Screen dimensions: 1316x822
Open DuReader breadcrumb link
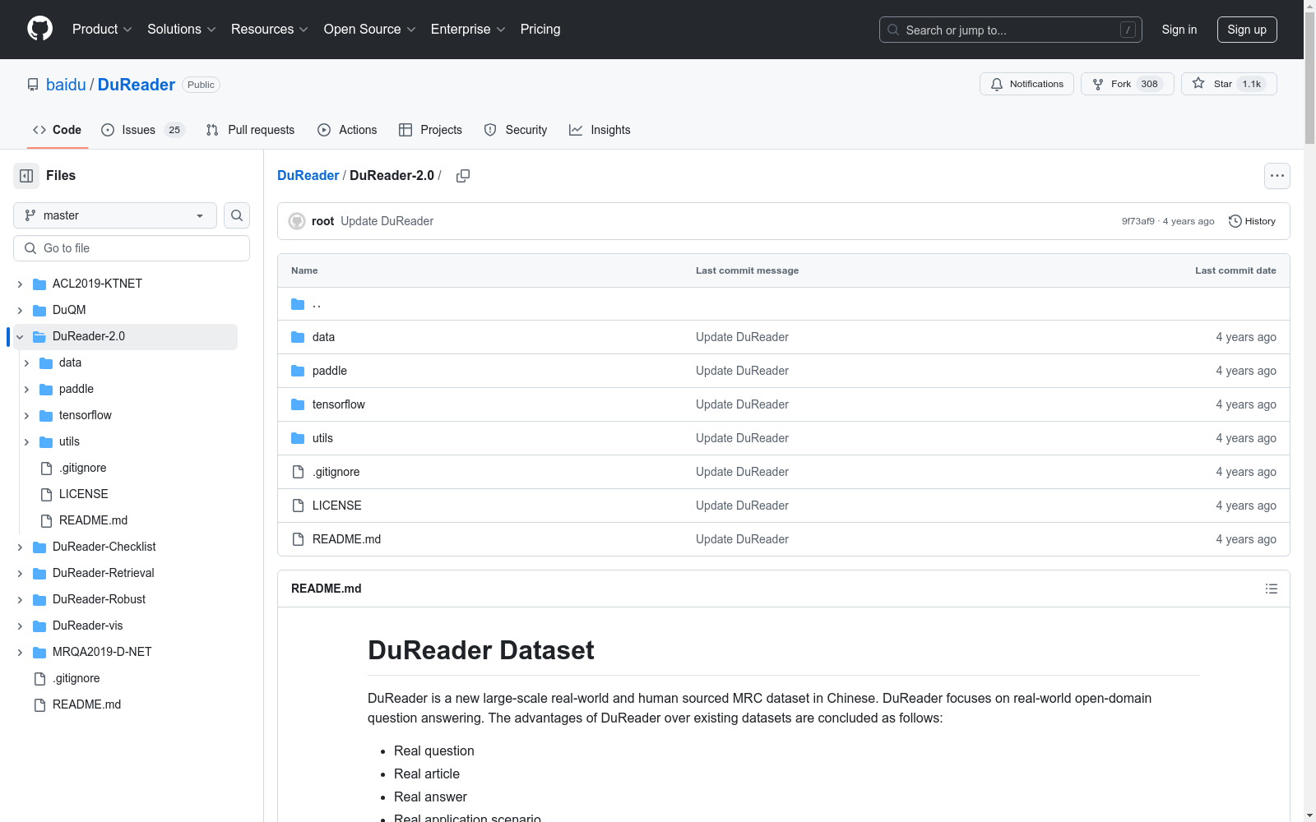308,175
